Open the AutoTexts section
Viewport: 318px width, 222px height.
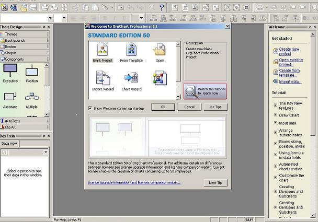25,121
